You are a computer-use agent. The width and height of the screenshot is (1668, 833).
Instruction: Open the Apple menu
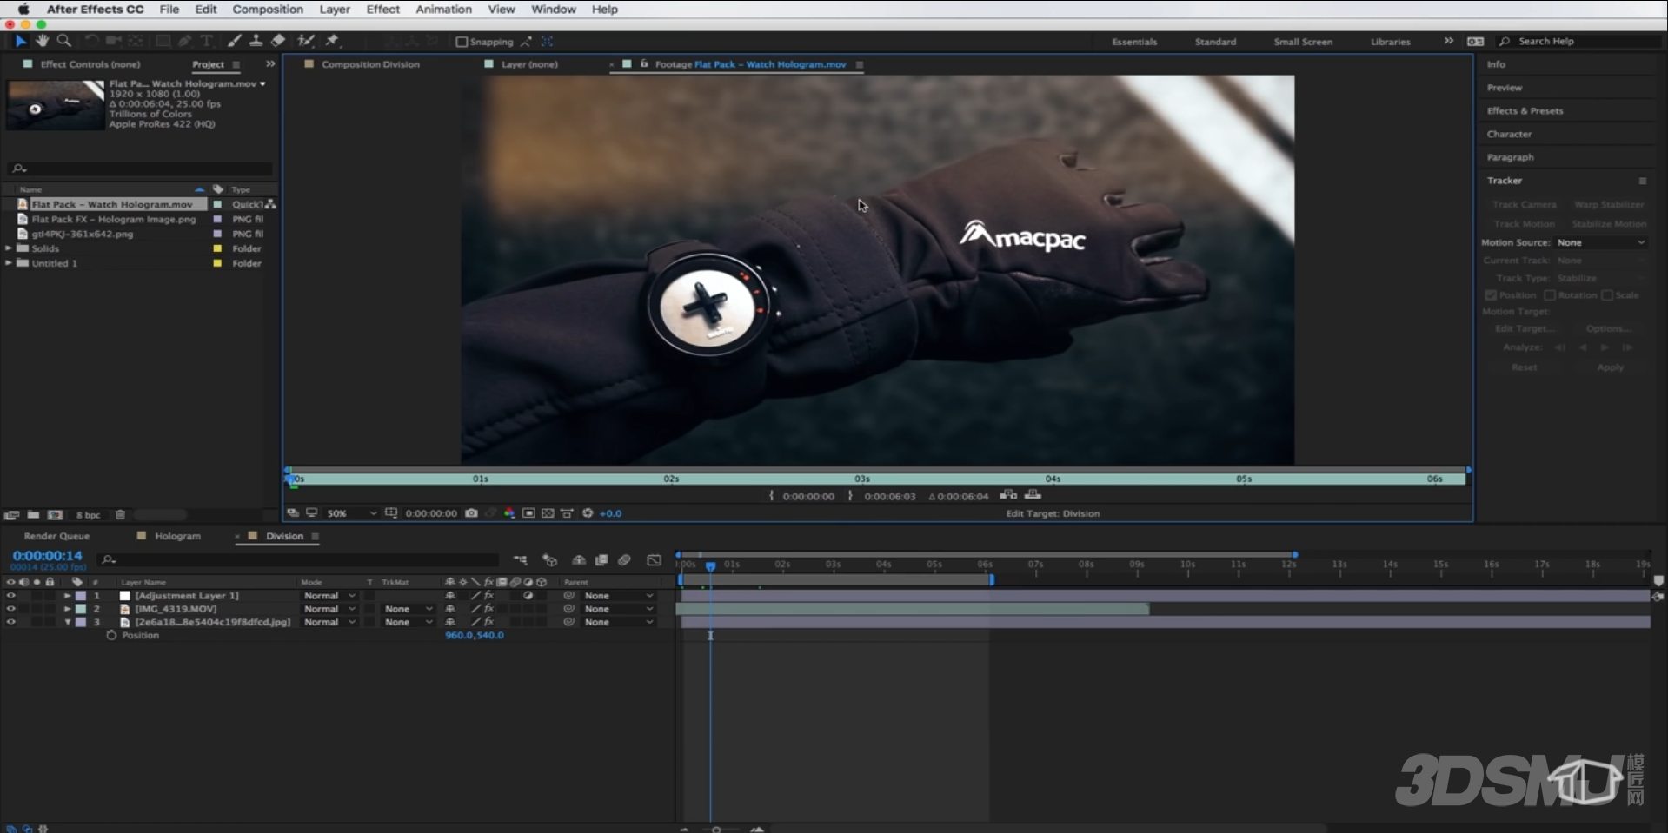23,10
